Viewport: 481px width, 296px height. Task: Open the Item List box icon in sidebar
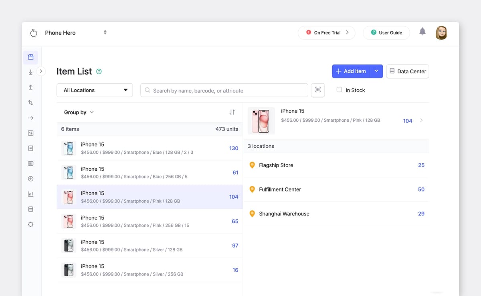(x=30, y=57)
